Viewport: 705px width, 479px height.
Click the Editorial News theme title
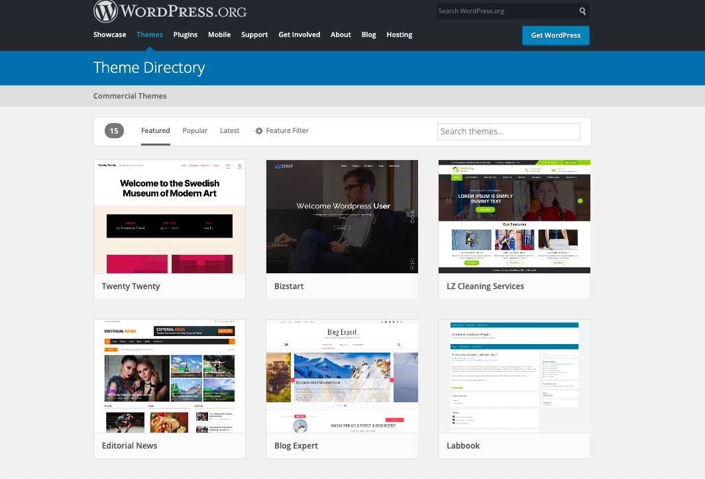coord(129,446)
